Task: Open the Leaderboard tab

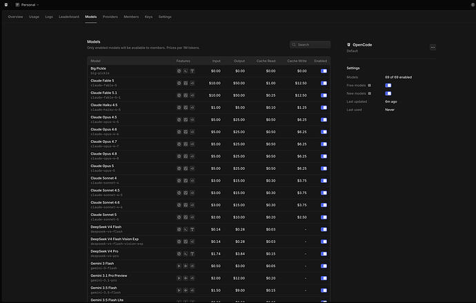Action: (69, 17)
